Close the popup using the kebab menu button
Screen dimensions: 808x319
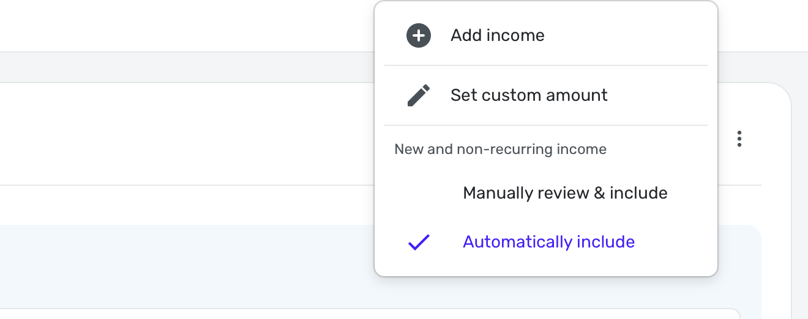point(739,139)
